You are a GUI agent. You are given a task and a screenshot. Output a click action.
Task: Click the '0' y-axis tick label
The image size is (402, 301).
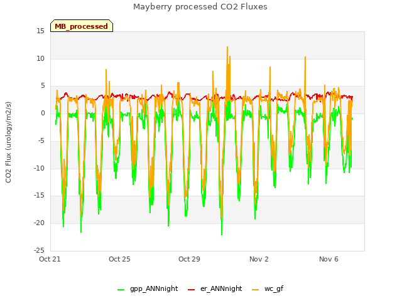pyautogui.click(x=43, y=114)
